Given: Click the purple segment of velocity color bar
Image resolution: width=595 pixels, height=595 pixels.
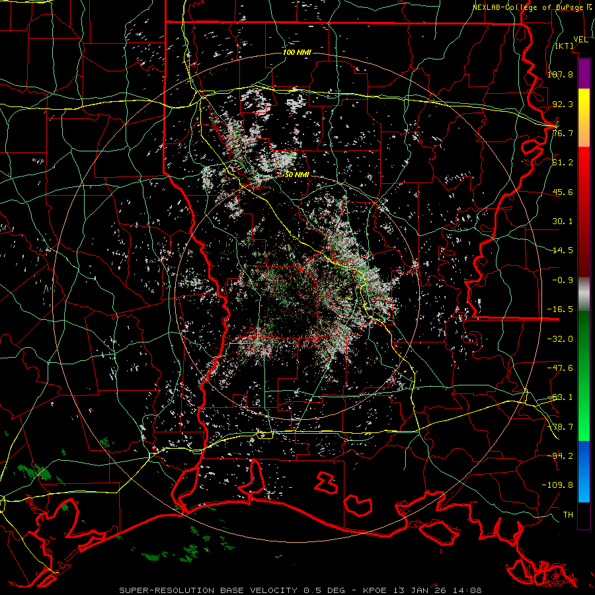Looking at the screenshot, I should click(x=584, y=74).
